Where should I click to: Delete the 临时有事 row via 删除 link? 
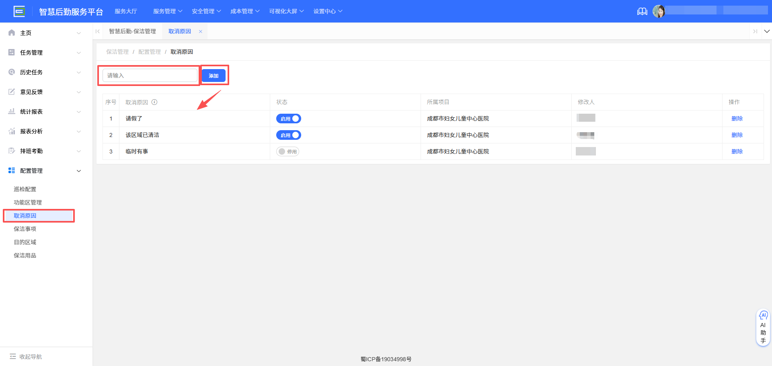tap(737, 151)
